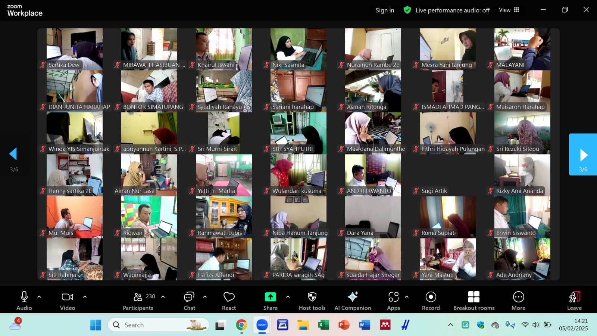This screenshot has width=597, height=336.
Task: Select Khairul Iswani's video tile
Action: [x=224, y=49]
